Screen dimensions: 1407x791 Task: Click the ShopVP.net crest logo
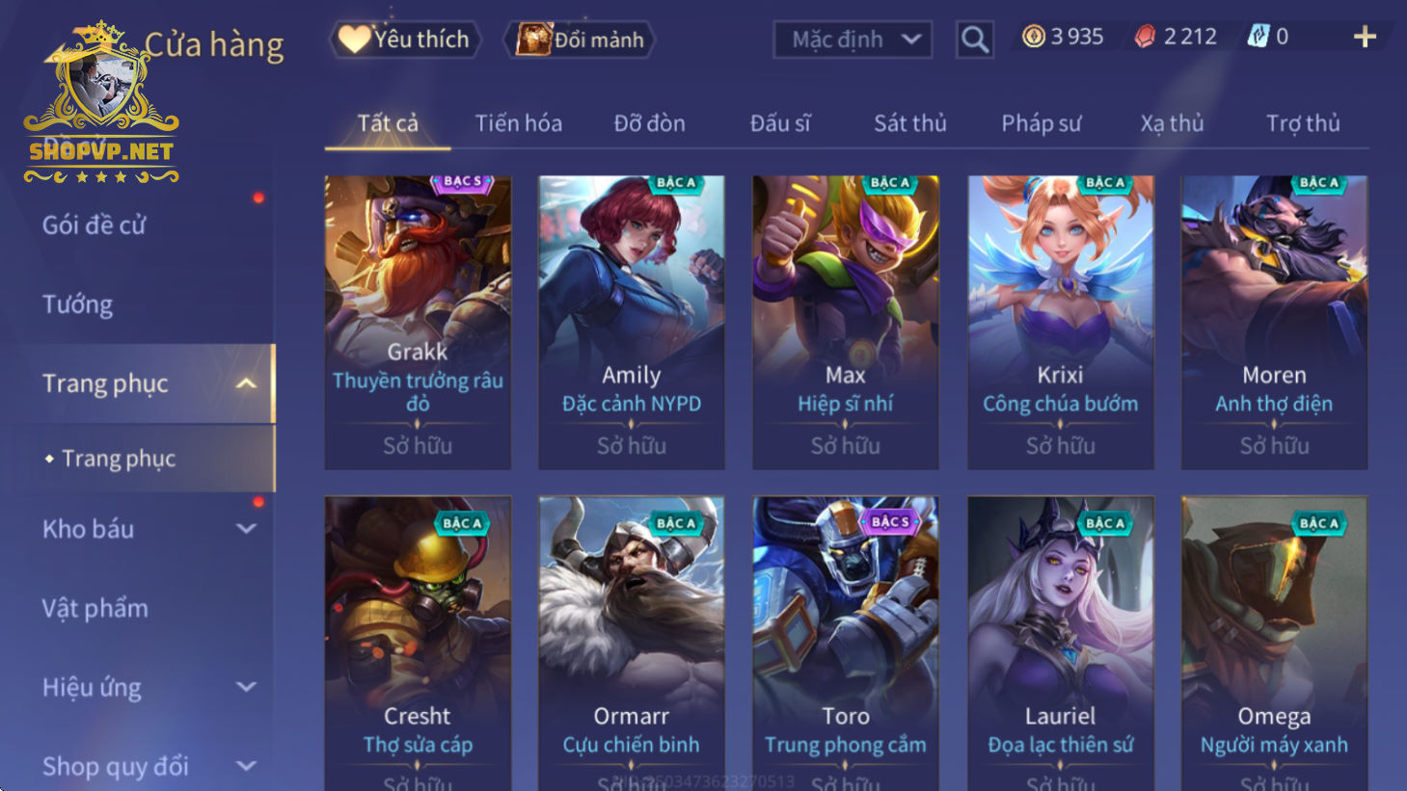click(100, 101)
